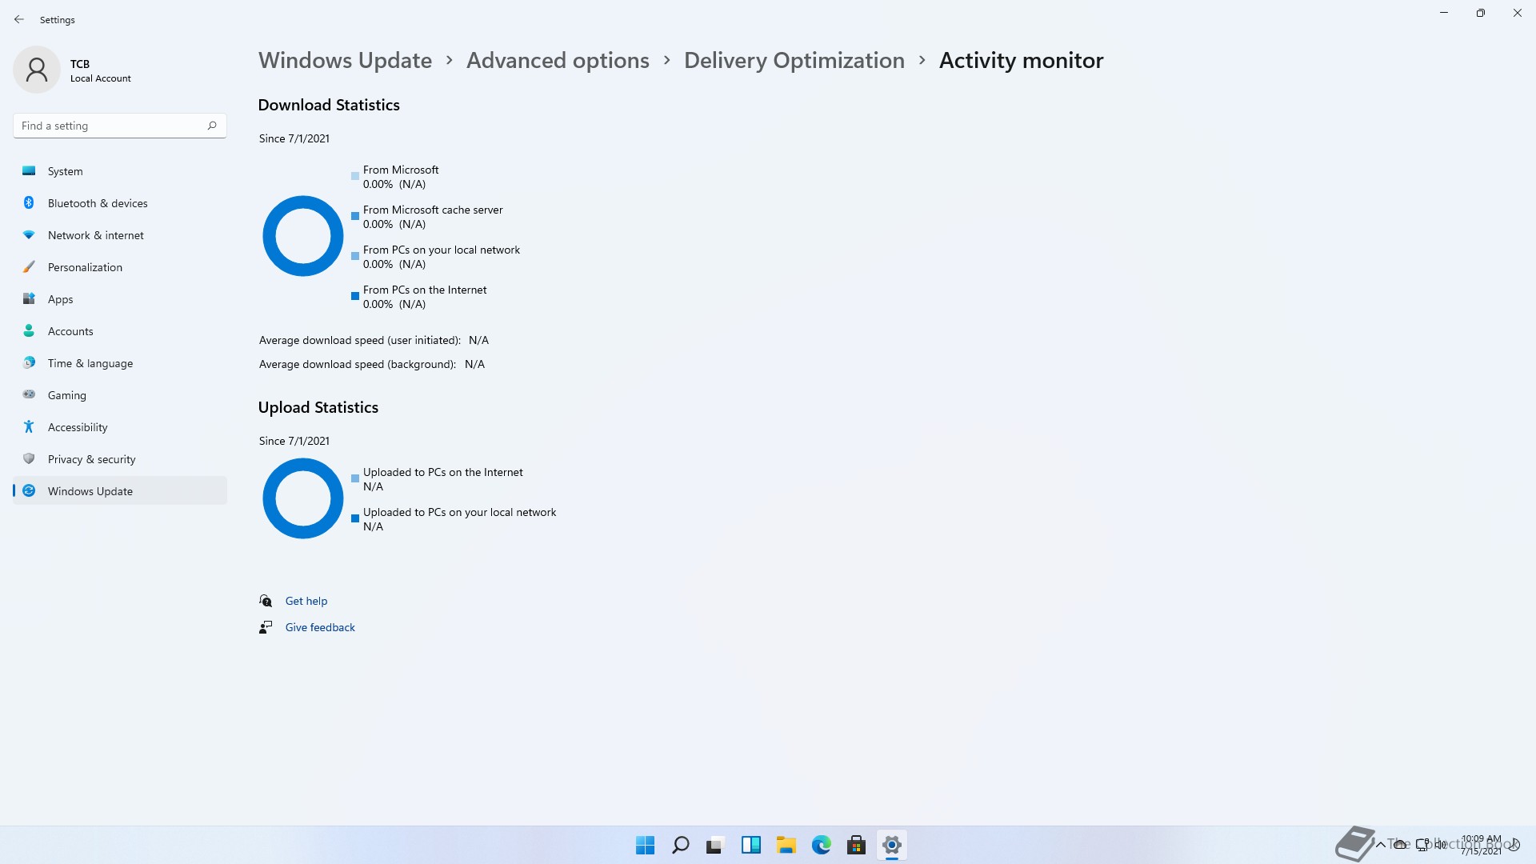The width and height of the screenshot is (1536, 864).
Task: Select Accounts in the sidebar
Action: click(120, 331)
